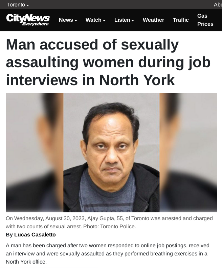Open the Toronto city selector dropdown
The width and height of the screenshot is (222, 269).
click(18, 5)
